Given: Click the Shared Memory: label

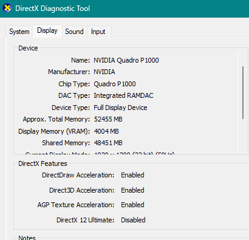Looking at the screenshot, I should 66,143.
